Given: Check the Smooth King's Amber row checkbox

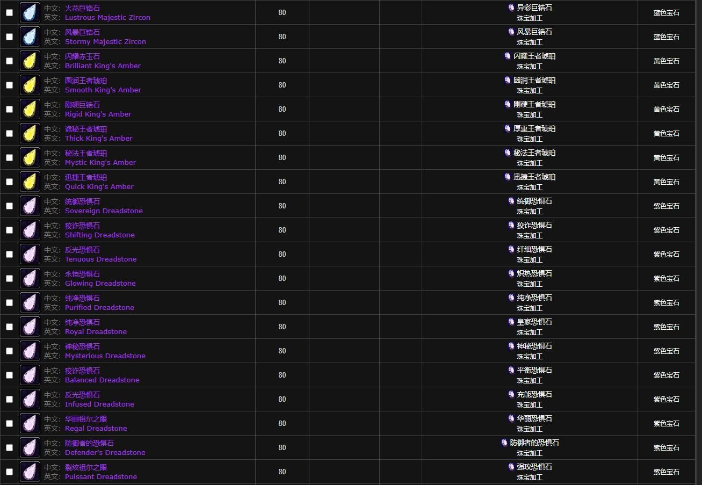Looking at the screenshot, I should coord(9,85).
